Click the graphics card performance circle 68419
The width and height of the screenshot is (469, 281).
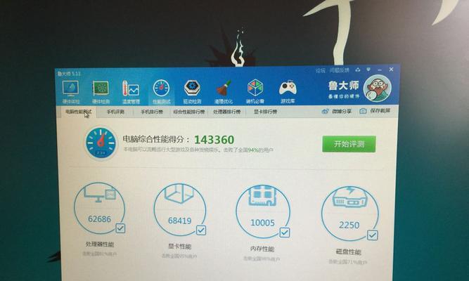[x=180, y=209]
